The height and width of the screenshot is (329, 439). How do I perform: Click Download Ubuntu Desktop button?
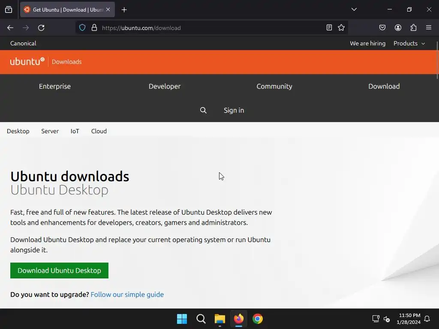pyautogui.click(x=59, y=271)
